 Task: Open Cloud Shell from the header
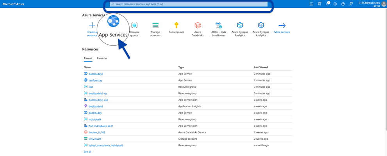click(x=312, y=4)
